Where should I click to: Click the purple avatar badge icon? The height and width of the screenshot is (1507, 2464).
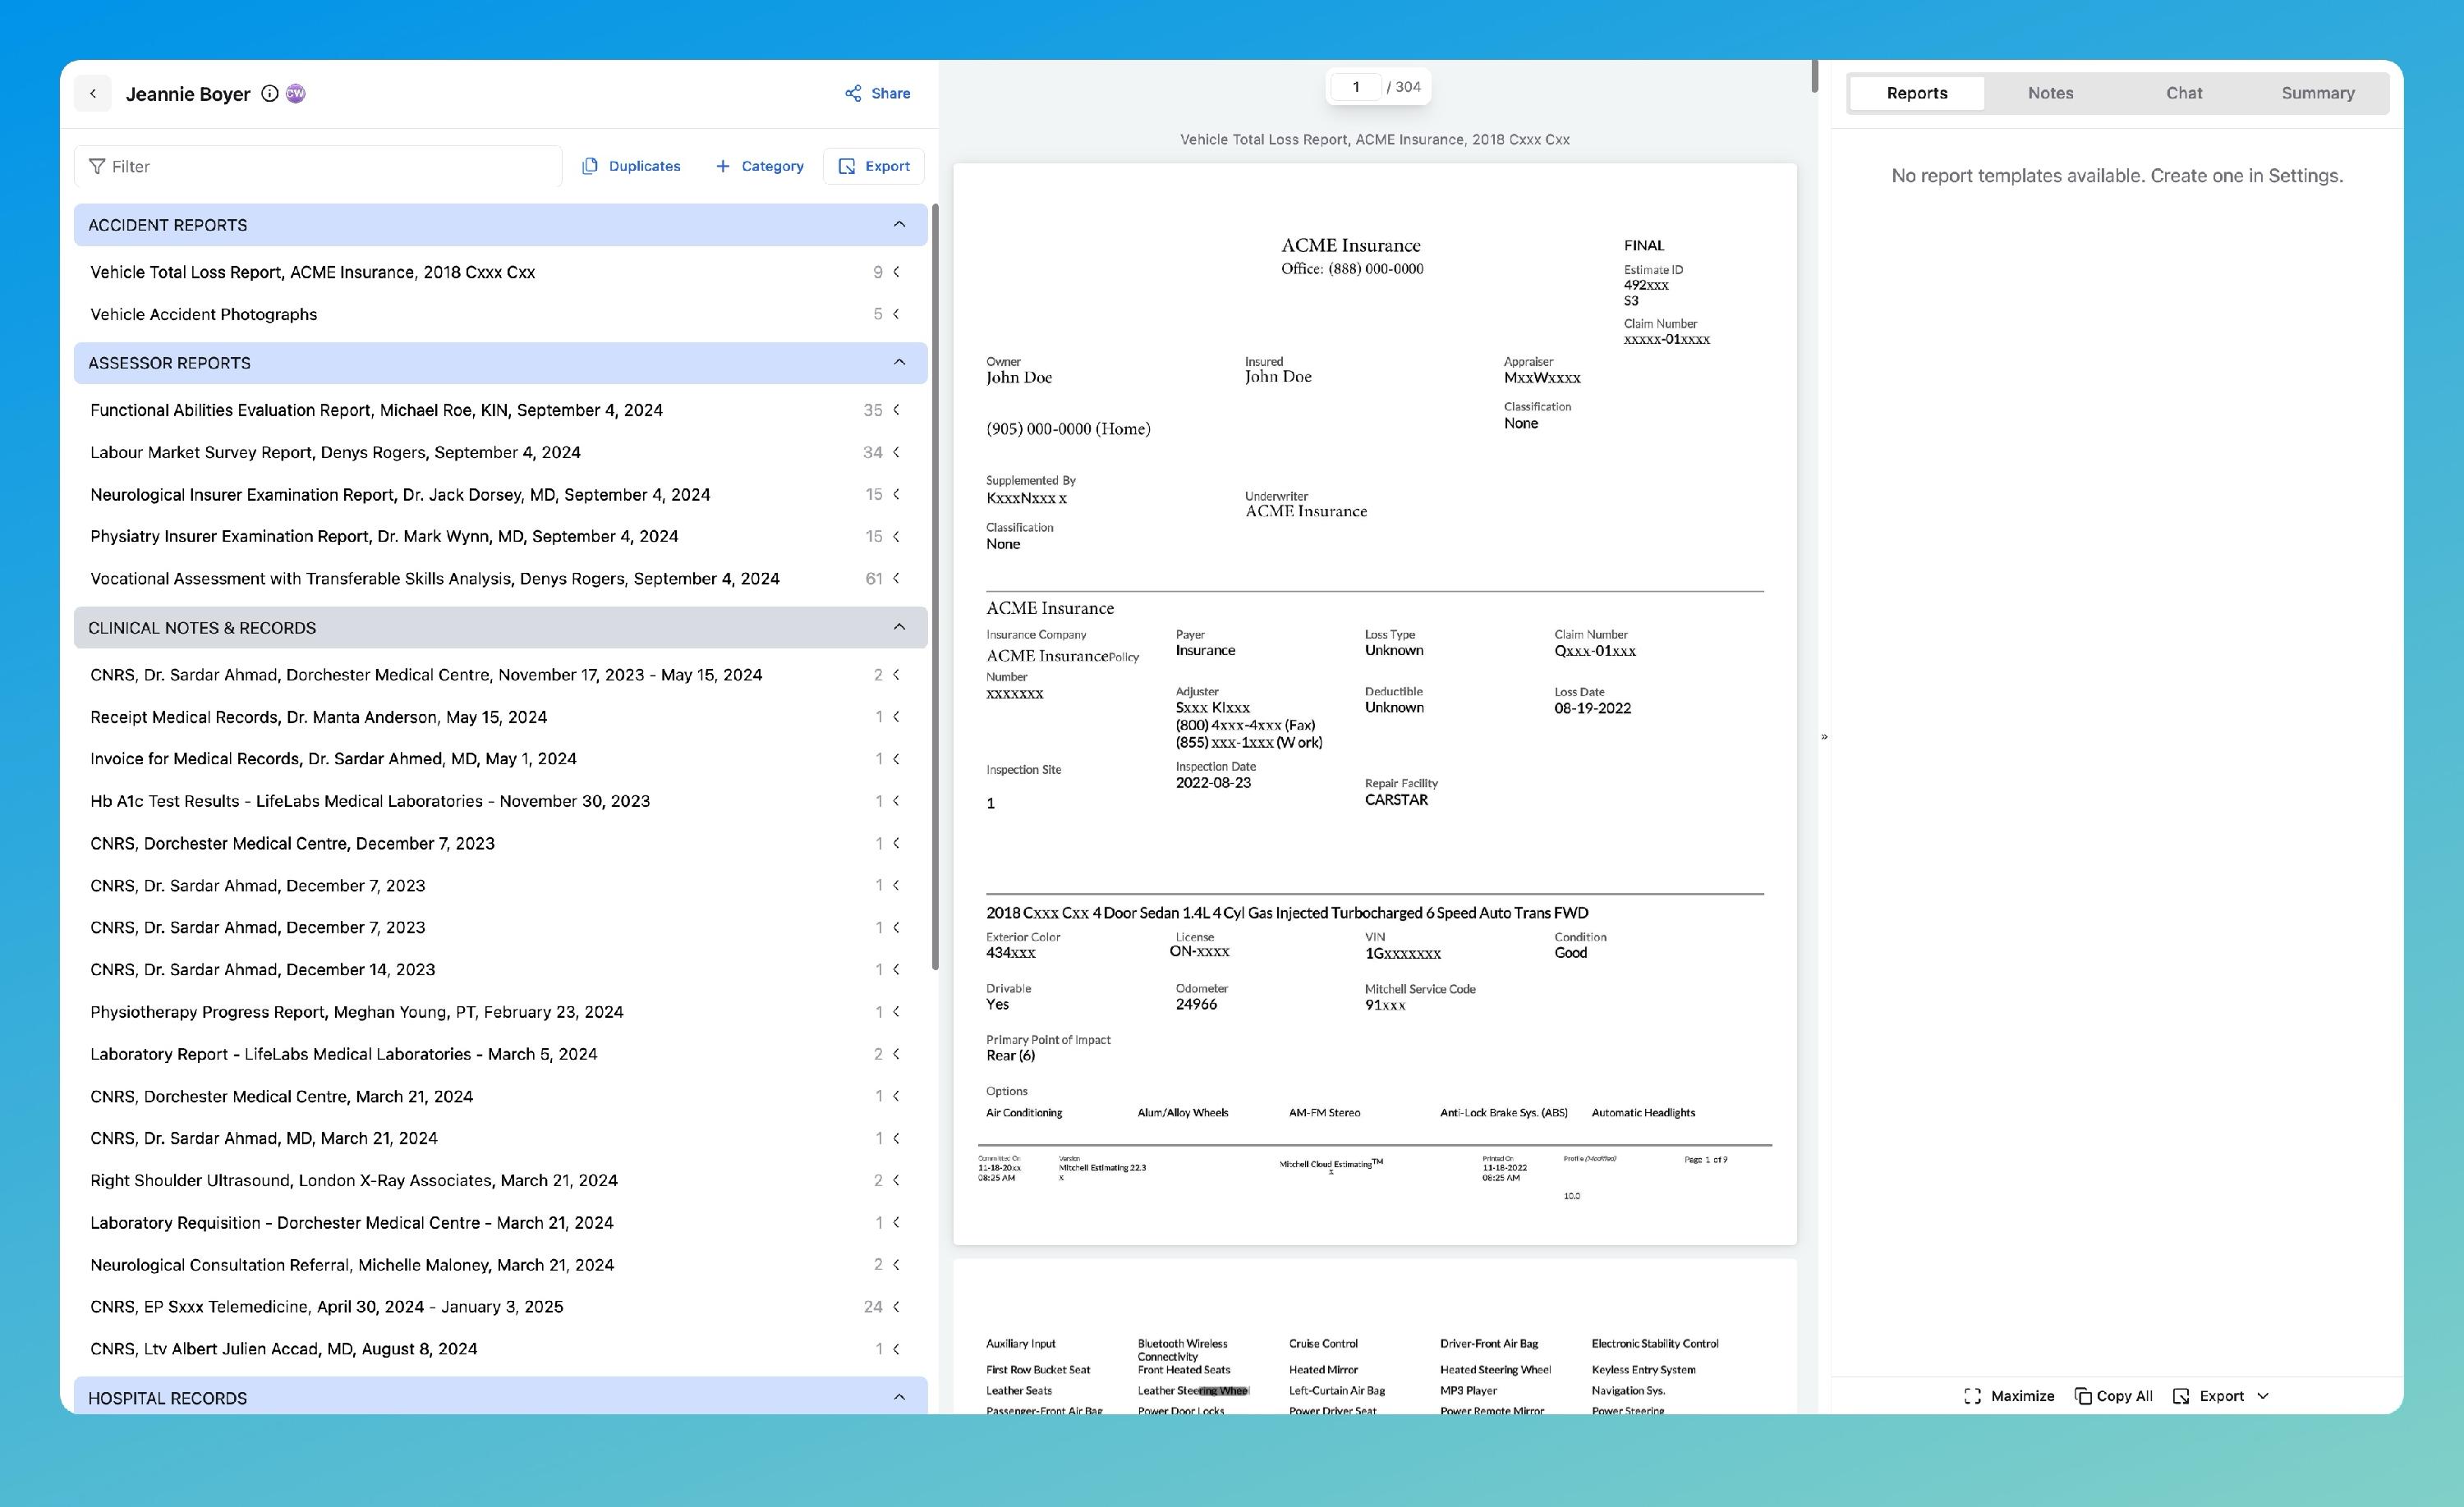click(x=296, y=94)
